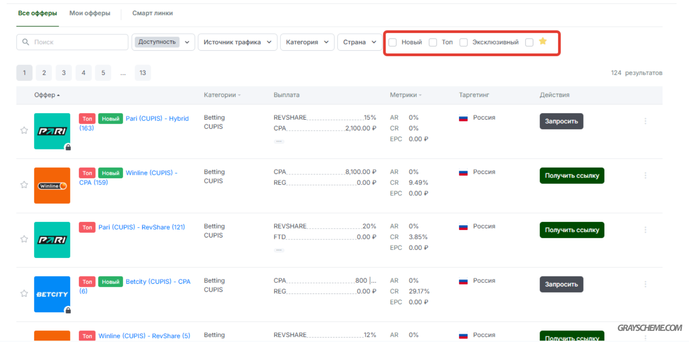The height and width of the screenshot is (342, 689).
Task: Click the Pari RevShare offer logo
Action: [x=52, y=240]
